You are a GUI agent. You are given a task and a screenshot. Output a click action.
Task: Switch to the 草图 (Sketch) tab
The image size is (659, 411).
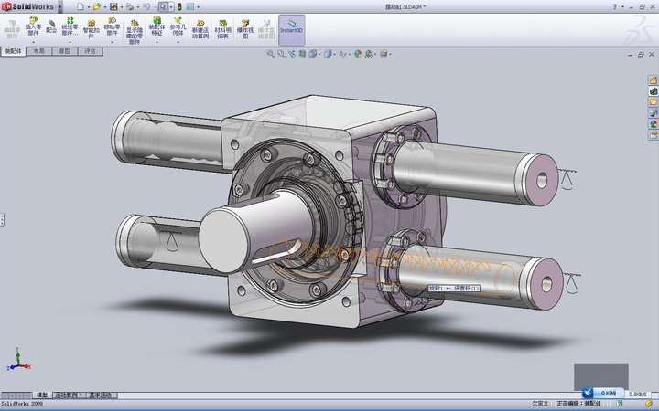[x=64, y=51]
